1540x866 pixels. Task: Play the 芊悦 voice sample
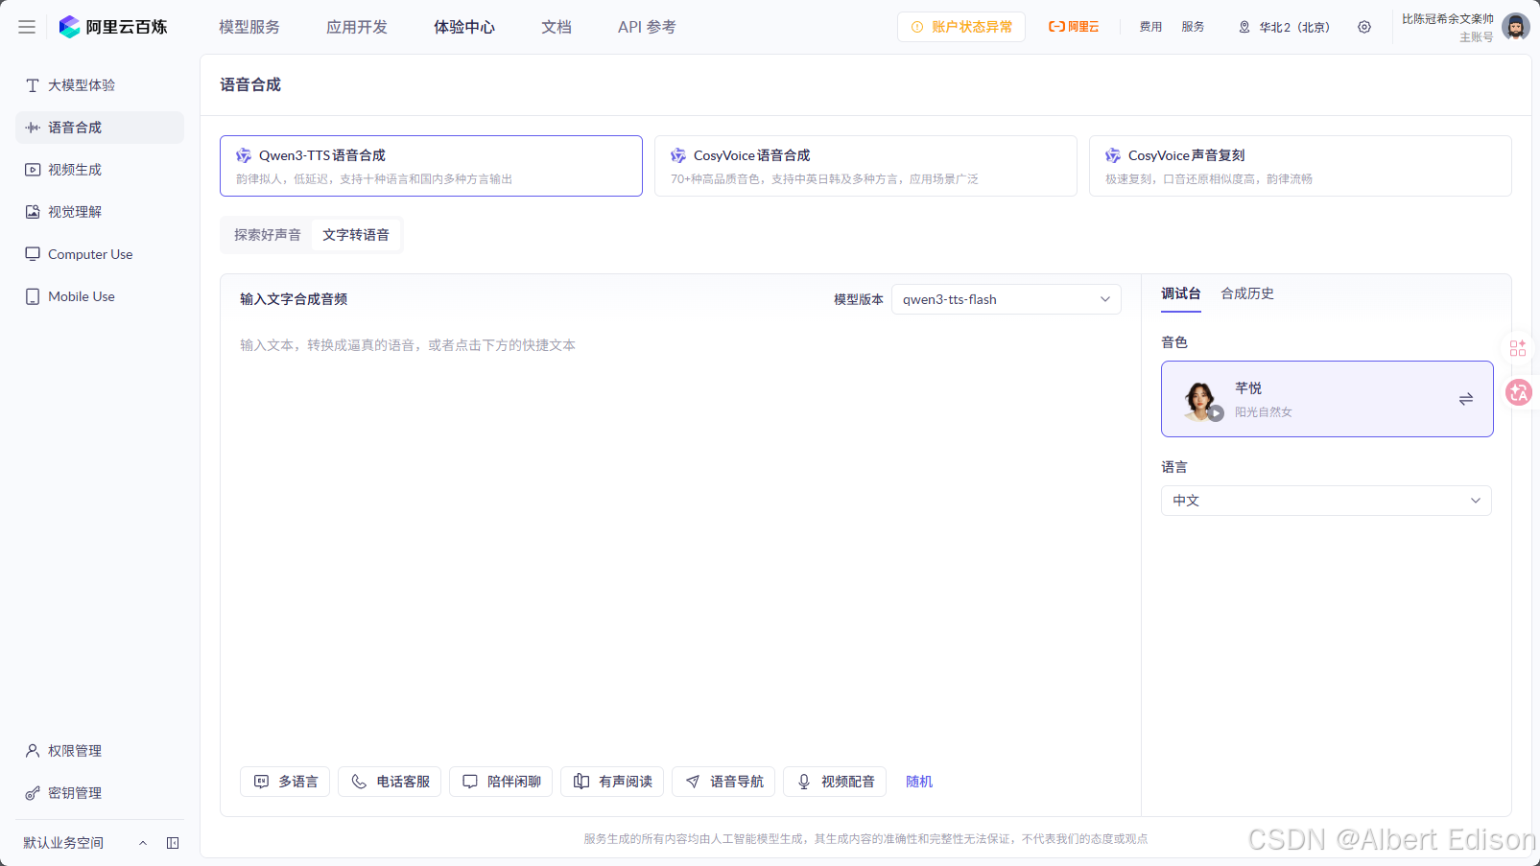tap(1216, 412)
